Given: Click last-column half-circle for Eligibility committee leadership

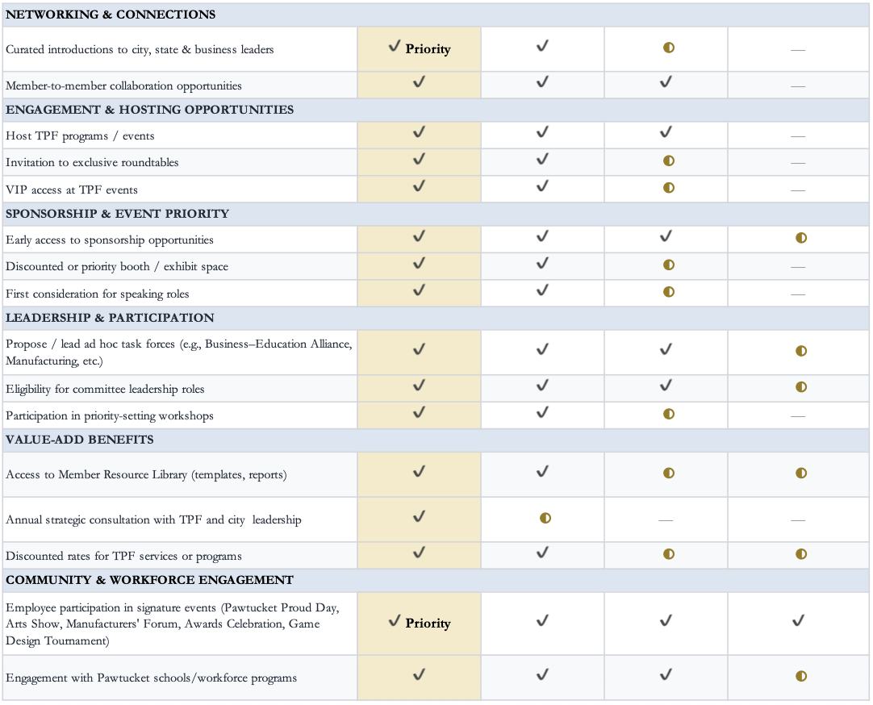Looking at the screenshot, I should point(801,386).
